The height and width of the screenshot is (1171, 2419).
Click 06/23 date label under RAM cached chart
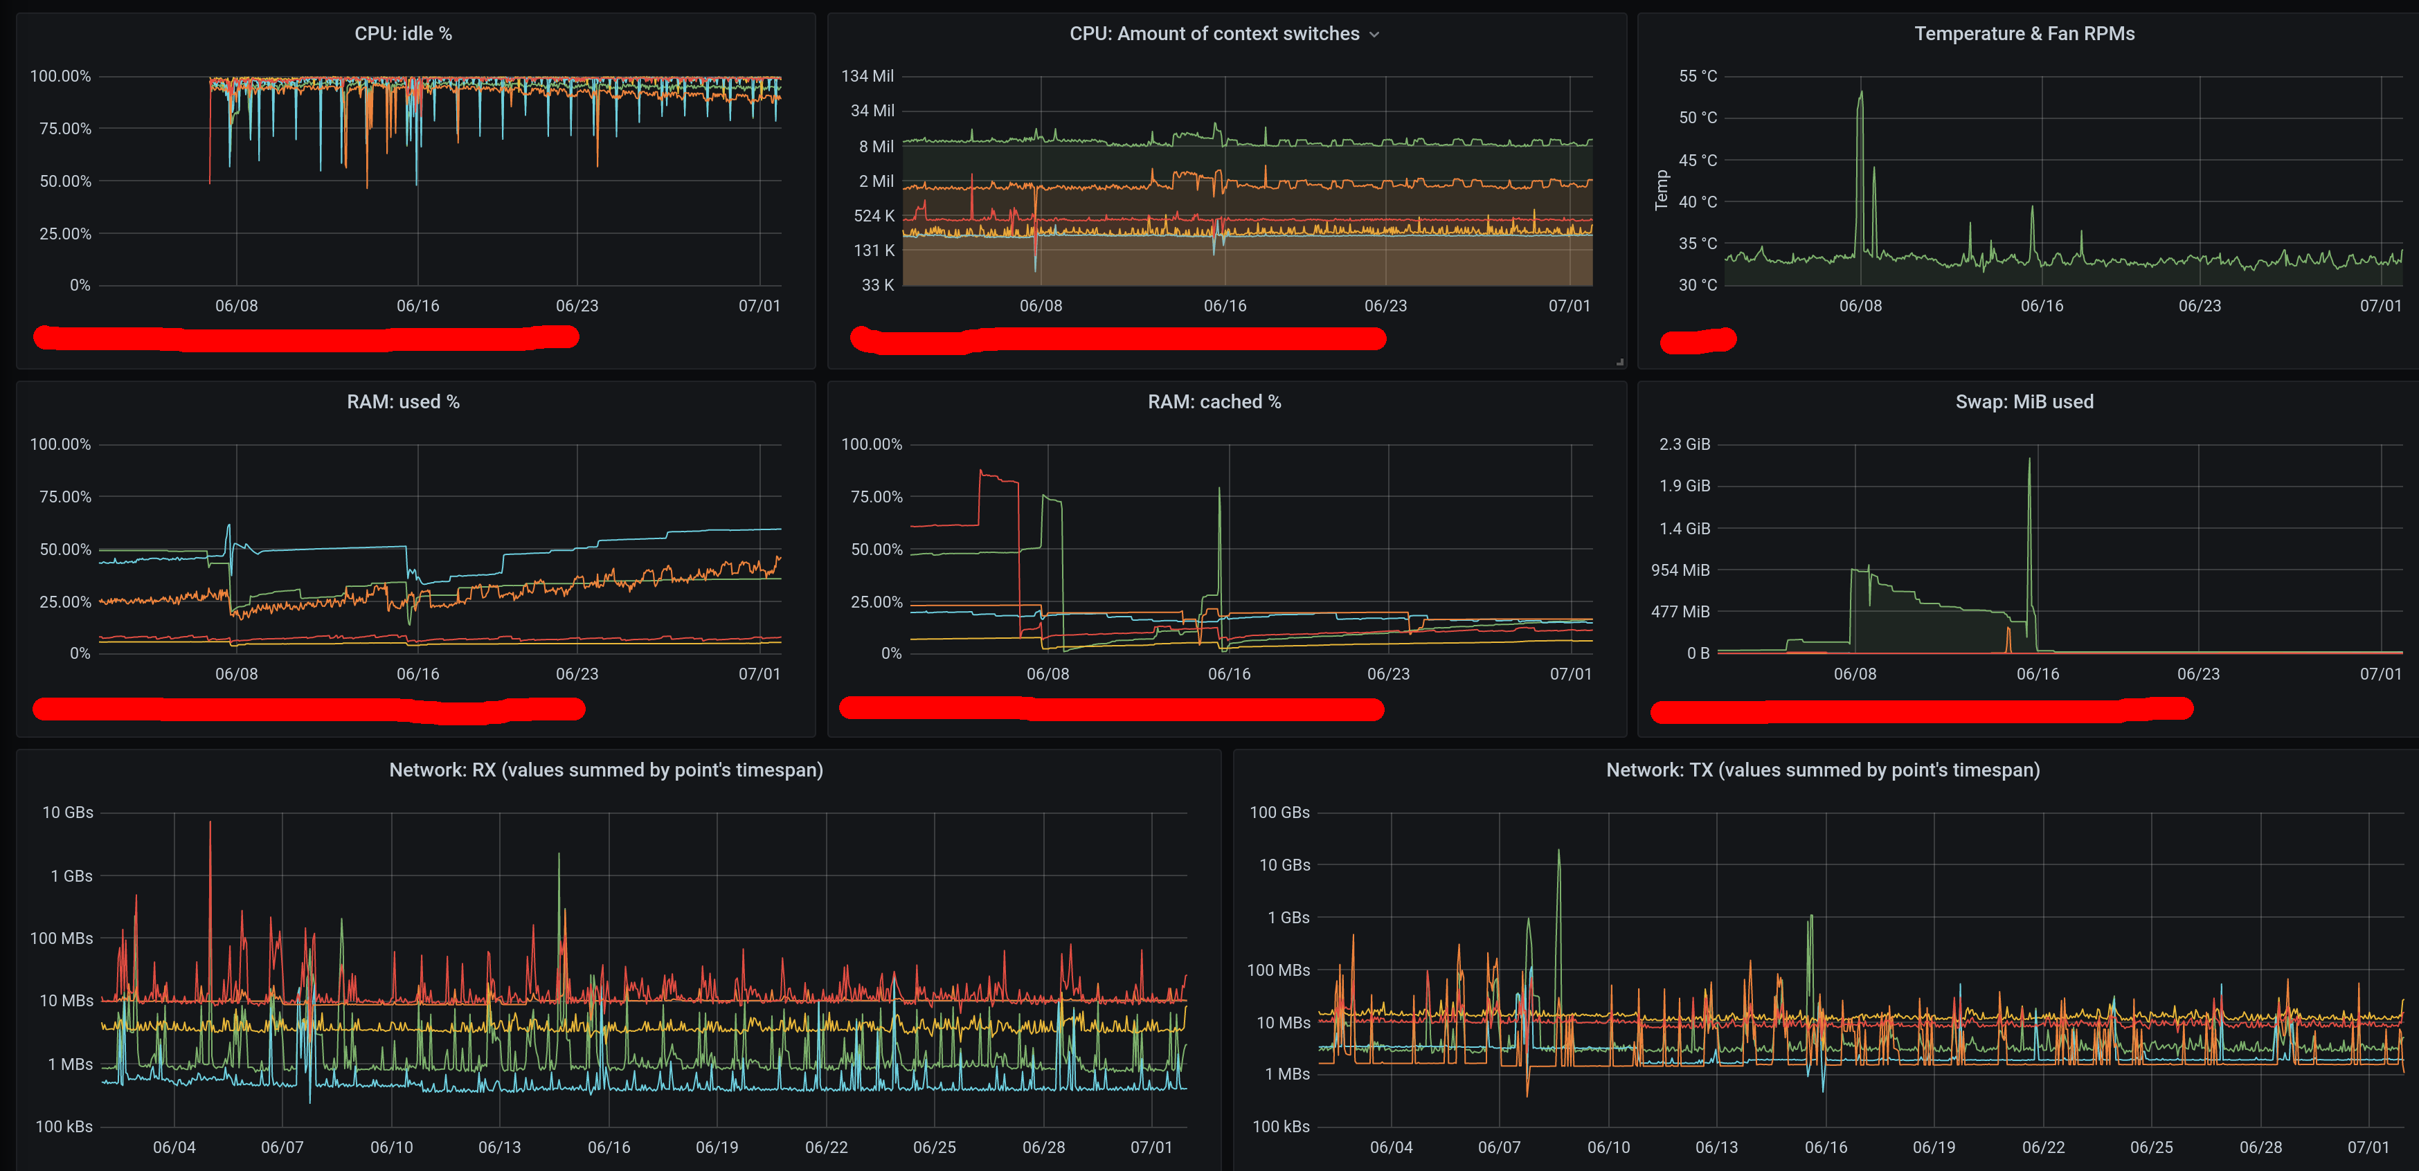[1388, 674]
